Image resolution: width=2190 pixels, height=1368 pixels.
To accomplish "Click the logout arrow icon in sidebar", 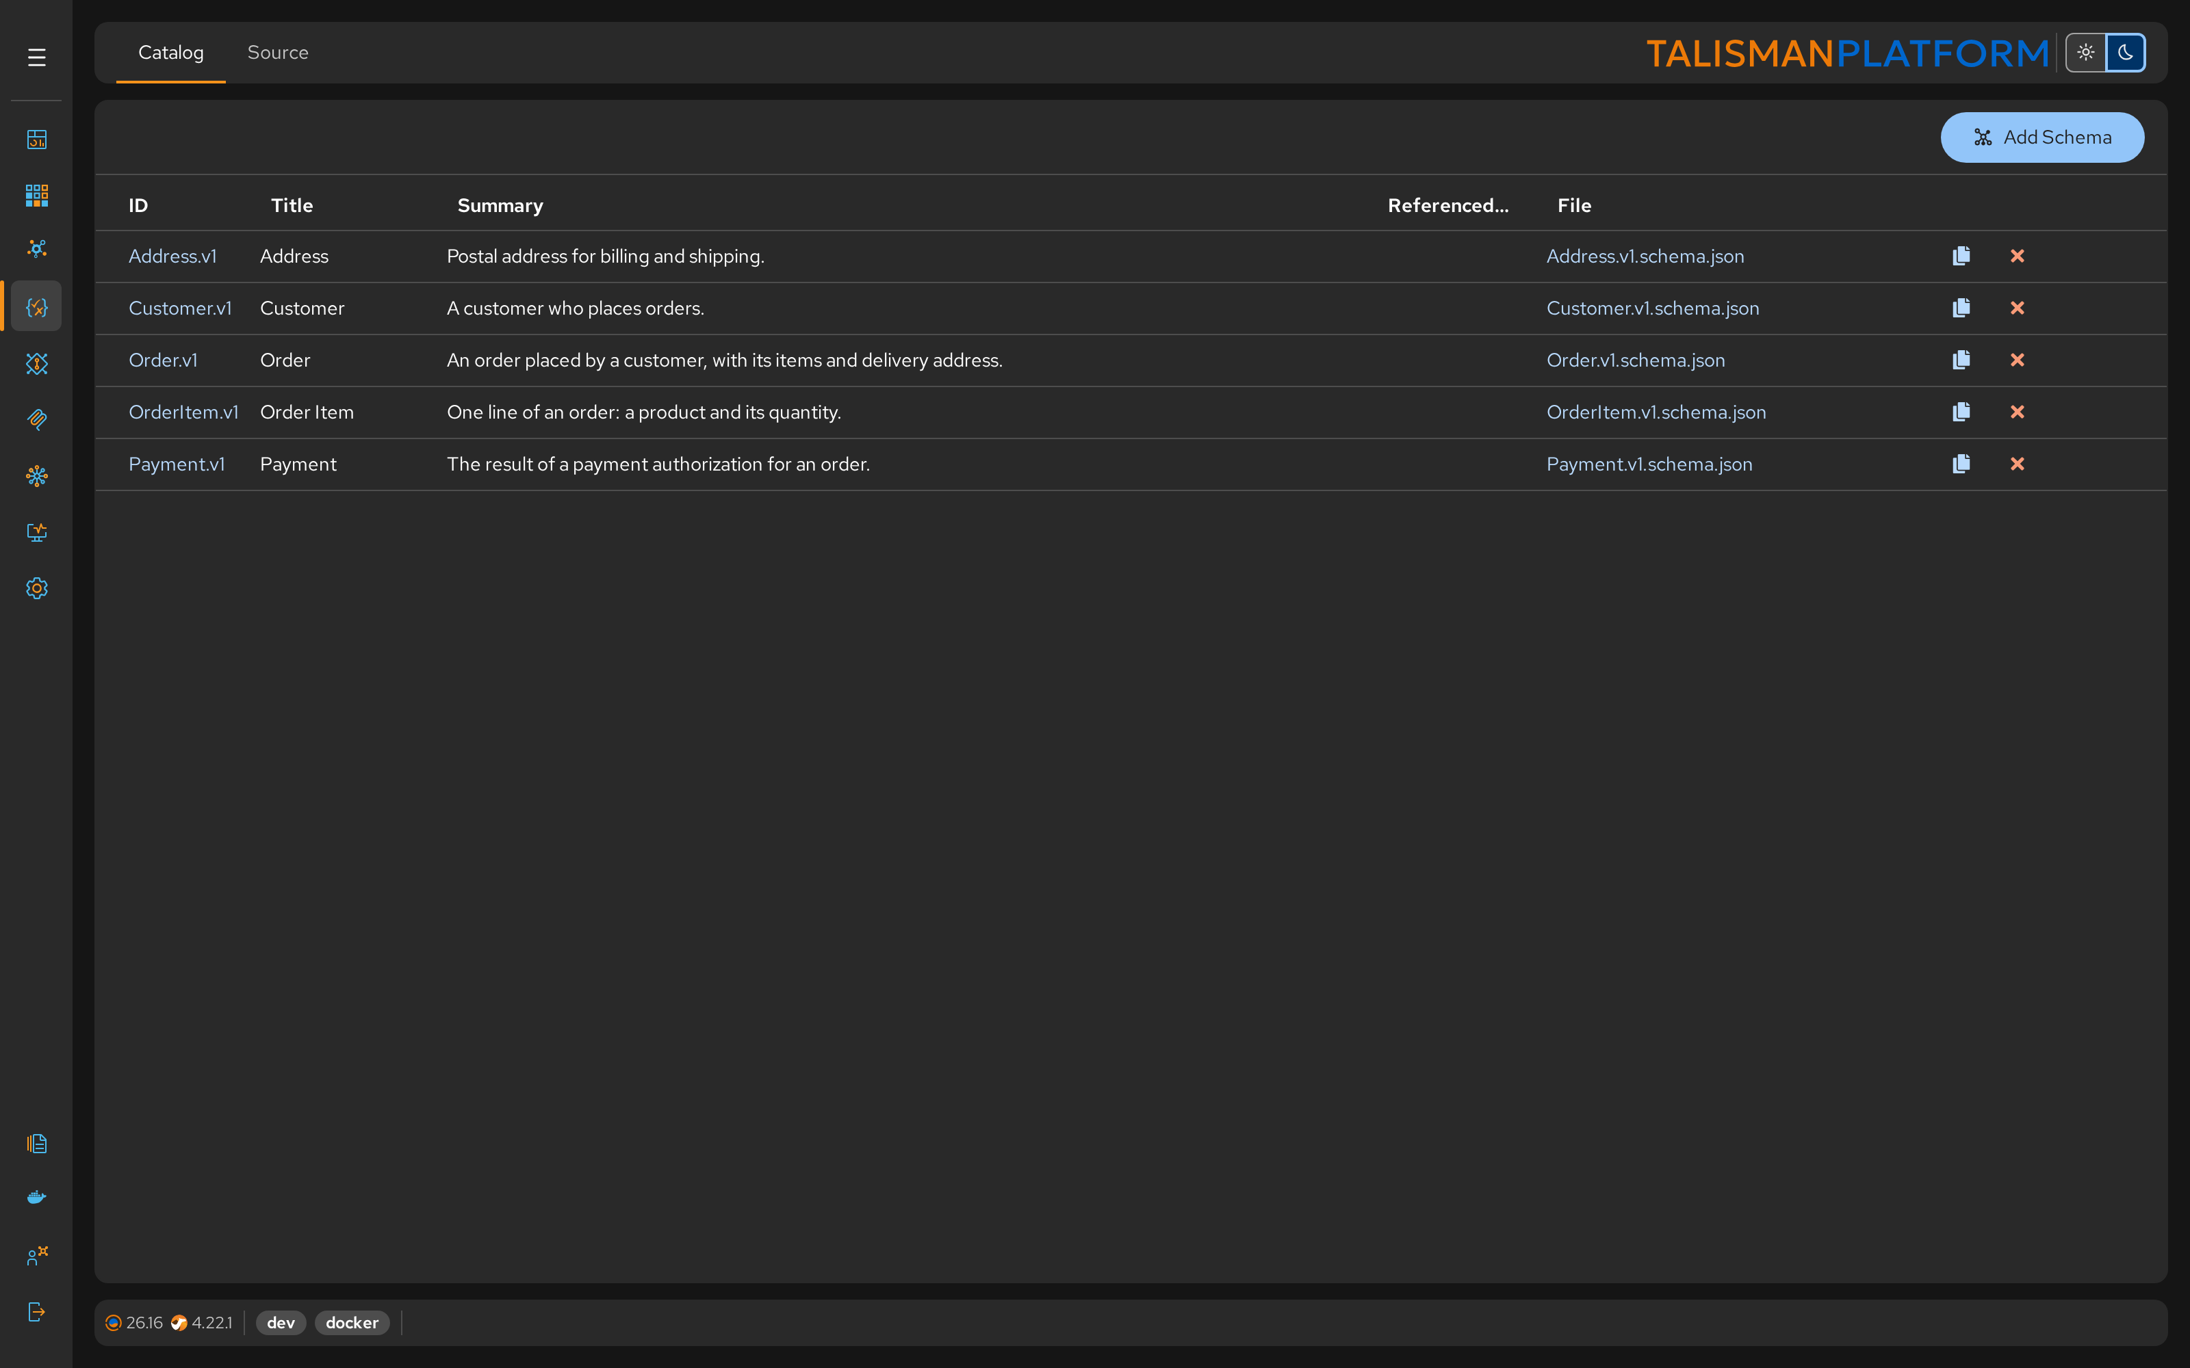I will [36, 1312].
